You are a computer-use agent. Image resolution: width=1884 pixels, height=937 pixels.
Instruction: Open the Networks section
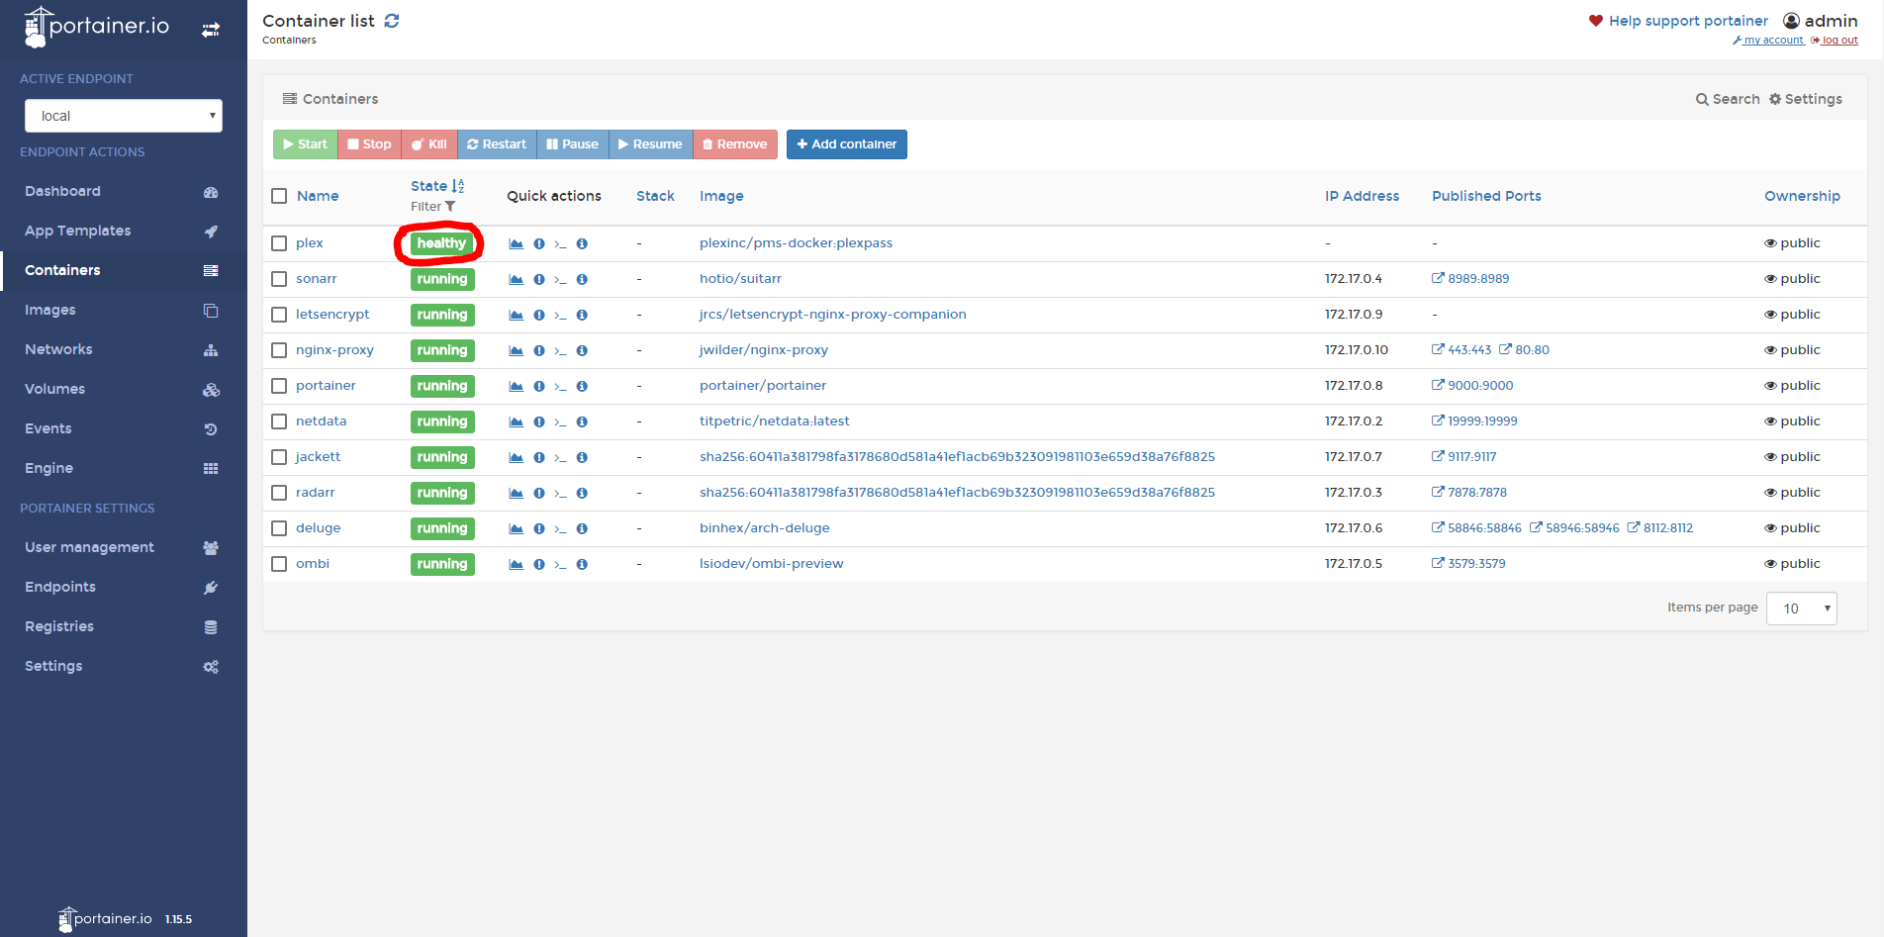tap(124, 349)
